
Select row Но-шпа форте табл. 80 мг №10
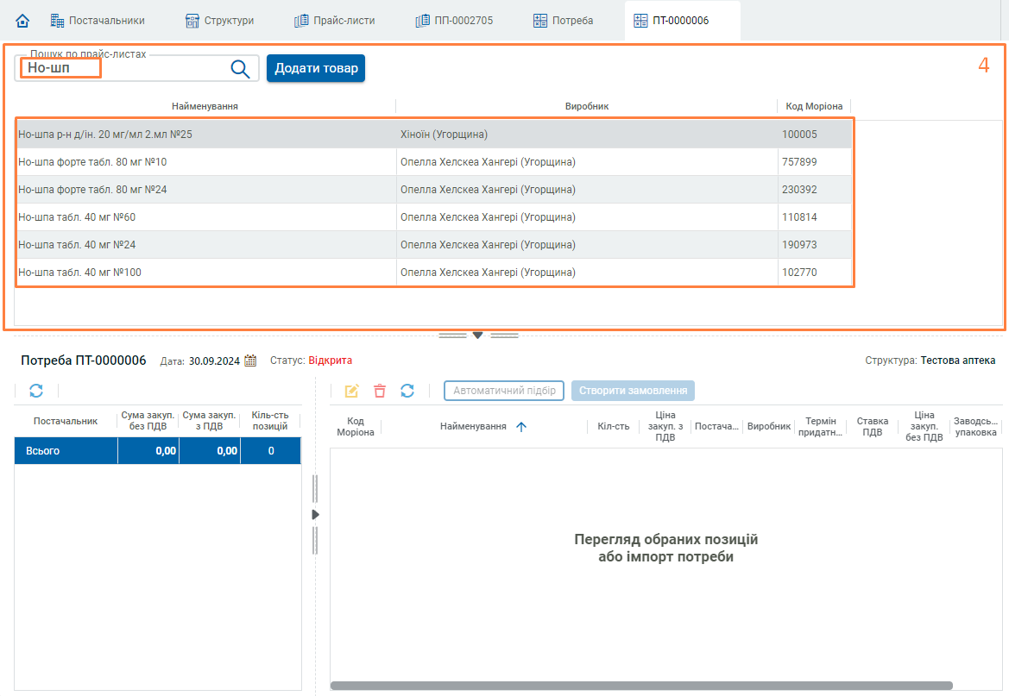433,162
